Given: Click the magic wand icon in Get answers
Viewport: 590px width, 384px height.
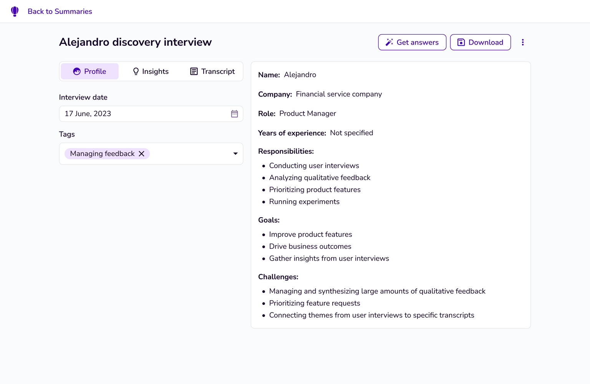Looking at the screenshot, I should coord(389,42).
